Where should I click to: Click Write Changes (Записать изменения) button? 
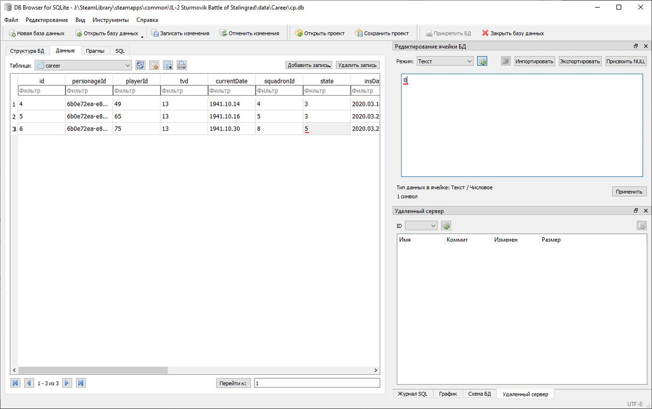point(180,33)
